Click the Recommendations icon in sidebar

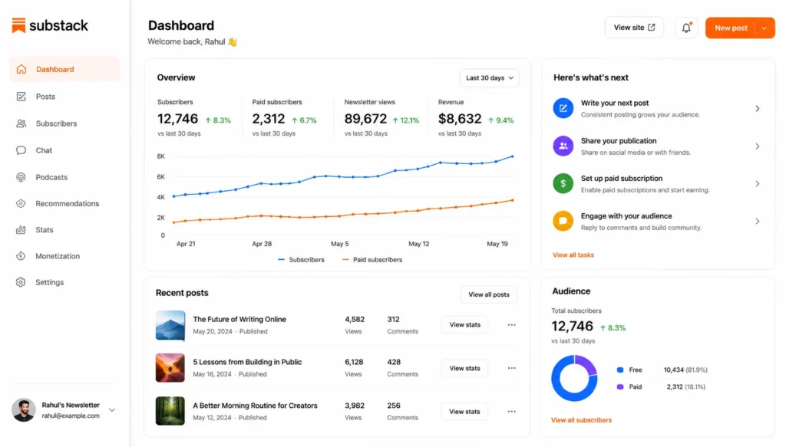(x=21, y=203)
